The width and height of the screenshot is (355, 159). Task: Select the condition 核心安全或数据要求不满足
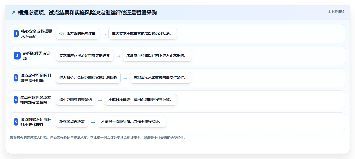(x=37, y=34)
